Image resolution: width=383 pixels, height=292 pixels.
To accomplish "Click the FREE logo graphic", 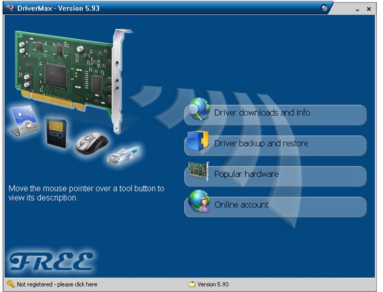I will [51, 261].
